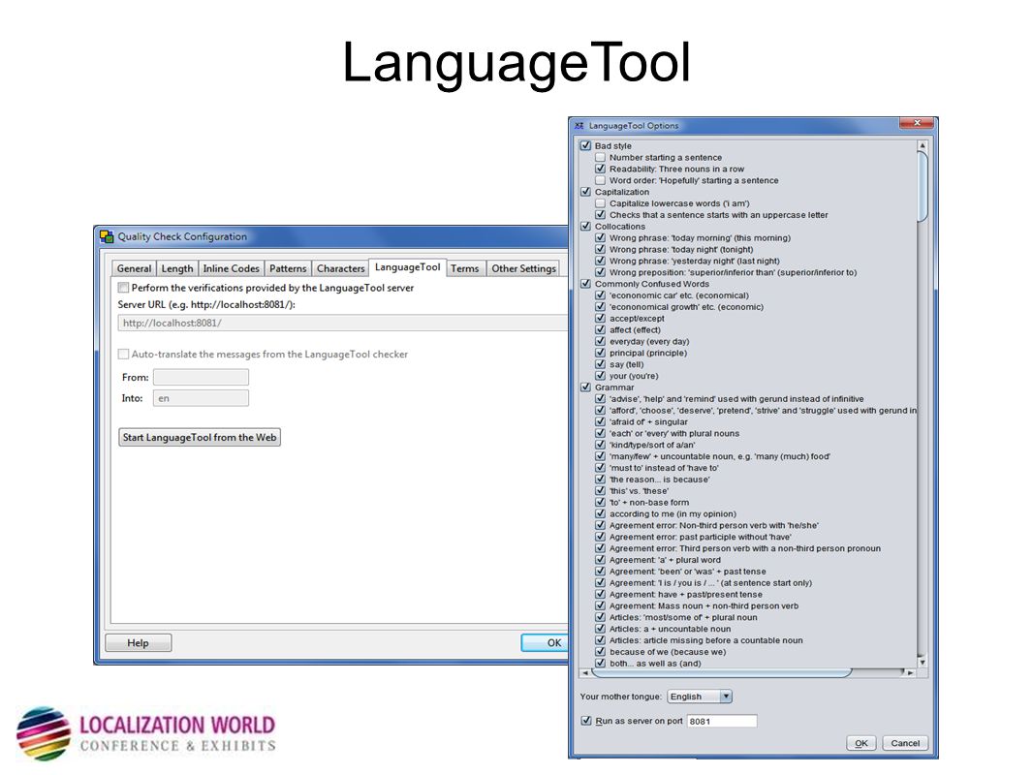Uncheck Wrong phrase 'today night' rule
Viewport: 1033px width, 775px height.
(600, 250)
